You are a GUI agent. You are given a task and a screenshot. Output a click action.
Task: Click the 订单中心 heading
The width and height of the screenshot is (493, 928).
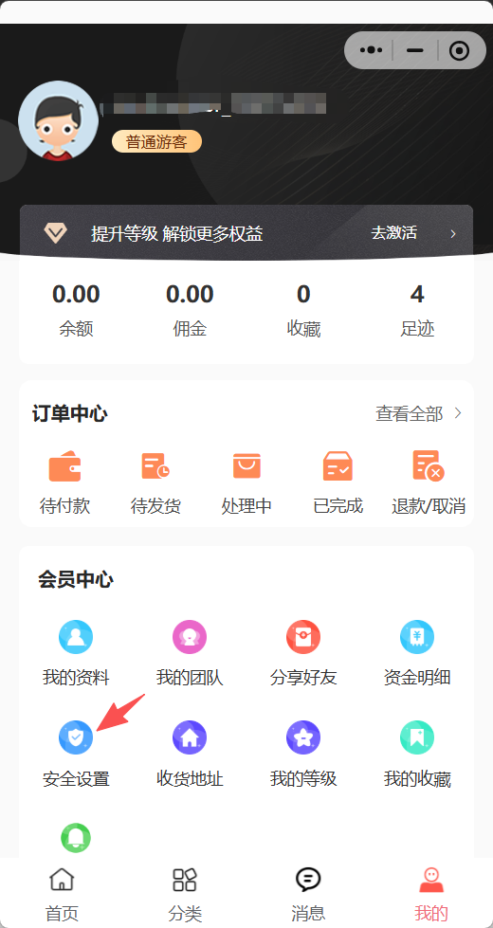(70, 413)
